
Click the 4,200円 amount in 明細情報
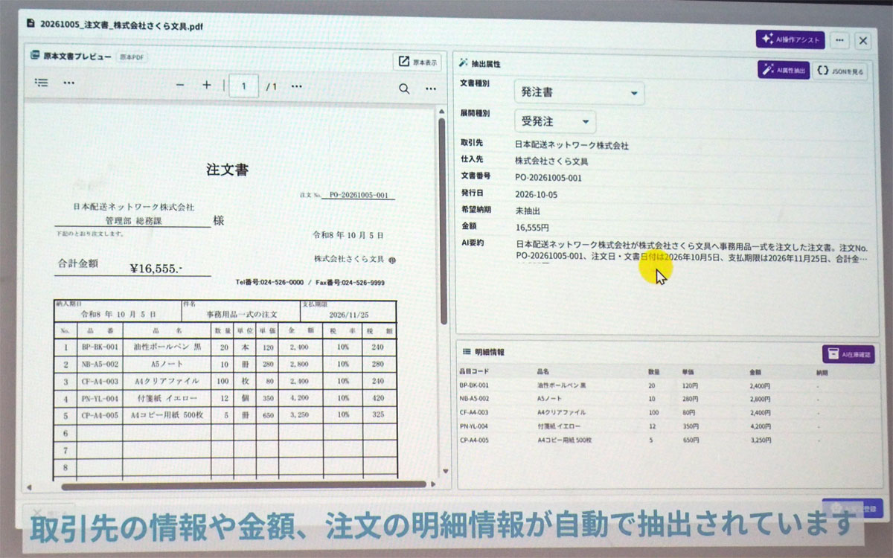click(760, 426)
